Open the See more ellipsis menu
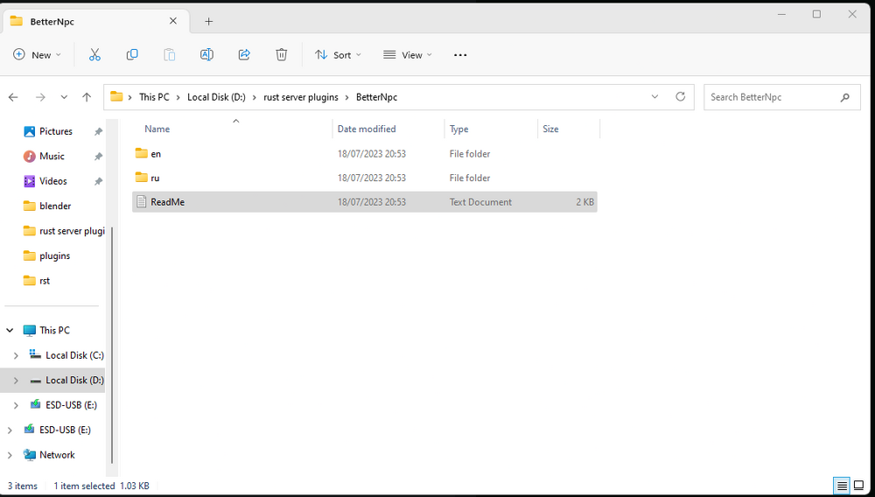Viewport: 875px width, 497px height. coord(460,55)
